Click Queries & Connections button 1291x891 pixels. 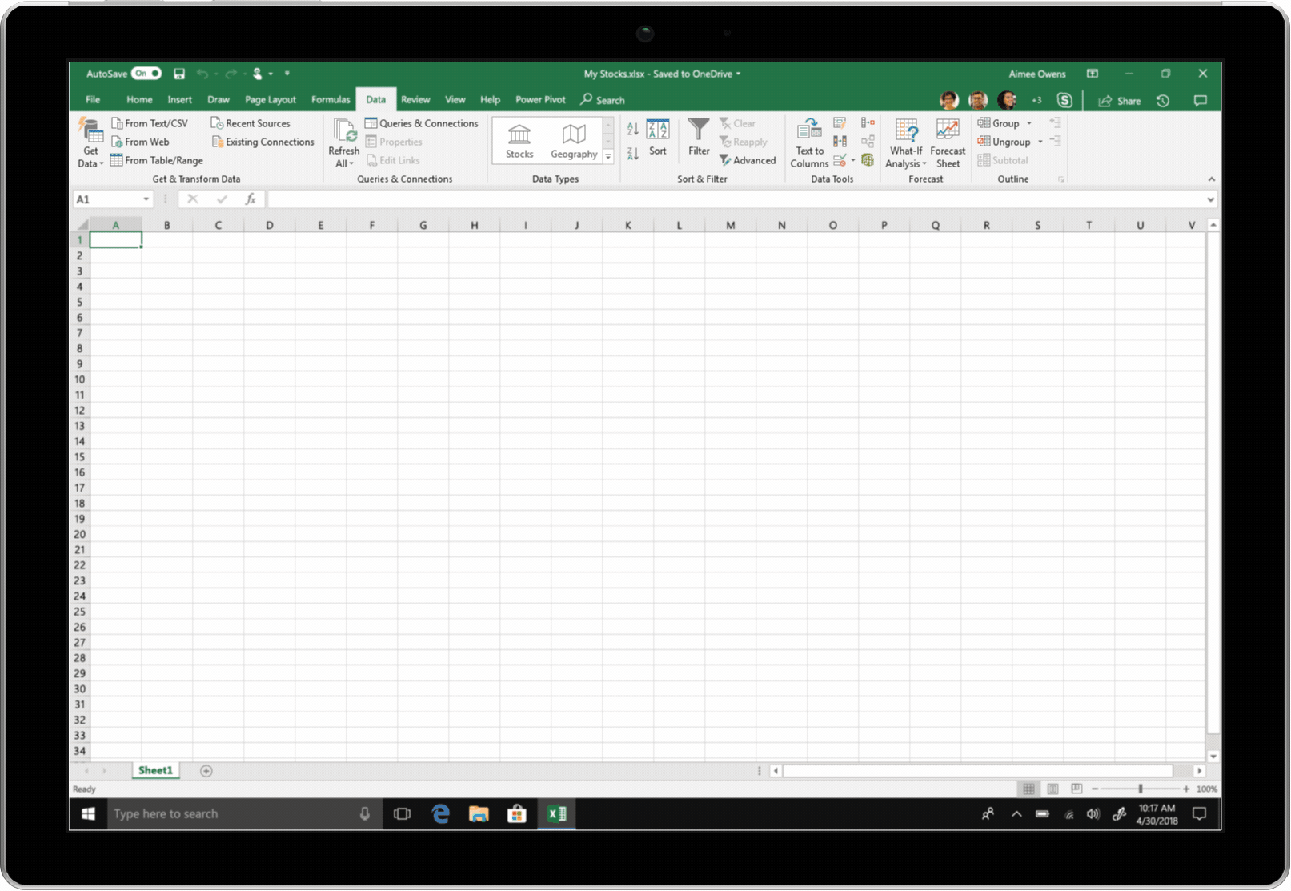422,123
